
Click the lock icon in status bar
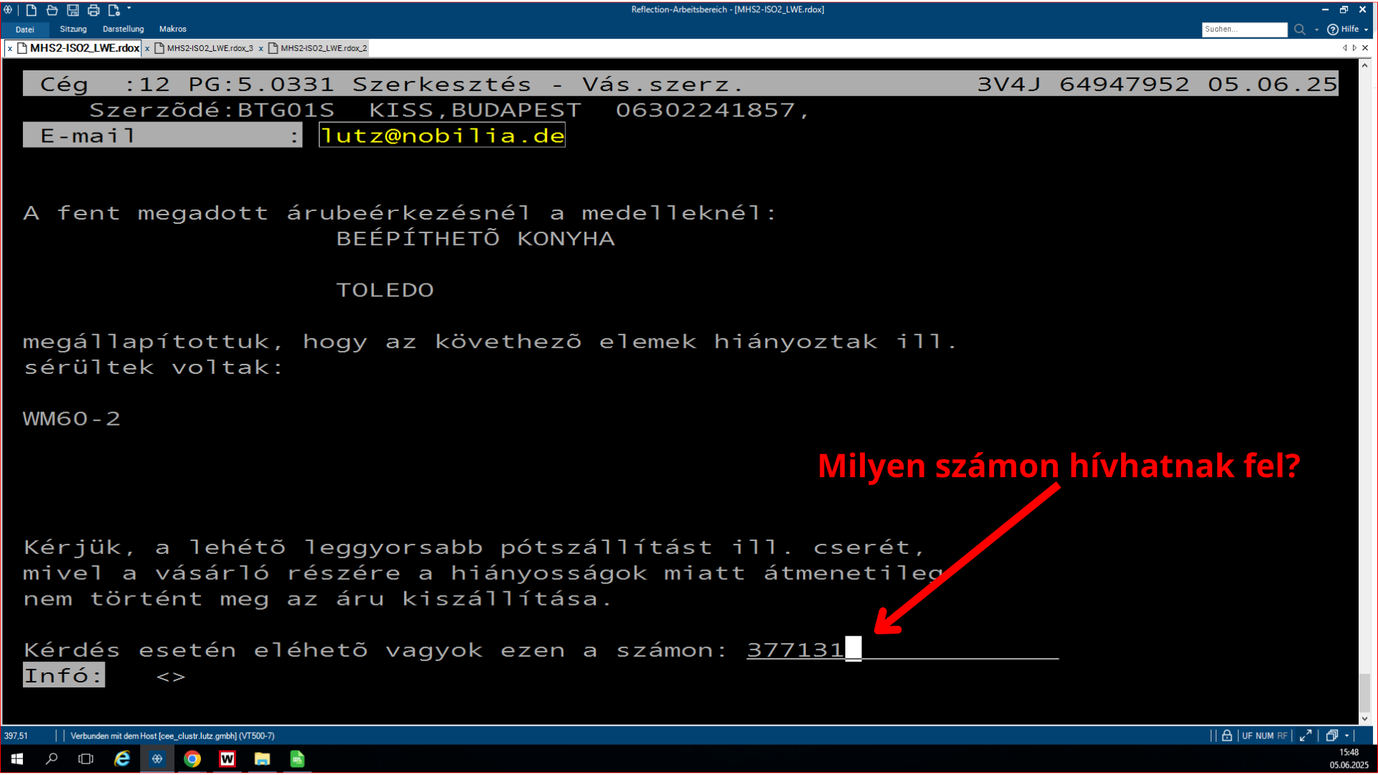point(1227,736)
